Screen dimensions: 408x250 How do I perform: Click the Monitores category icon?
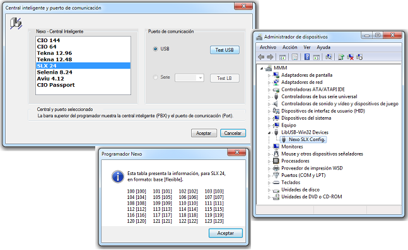(276, 147)
